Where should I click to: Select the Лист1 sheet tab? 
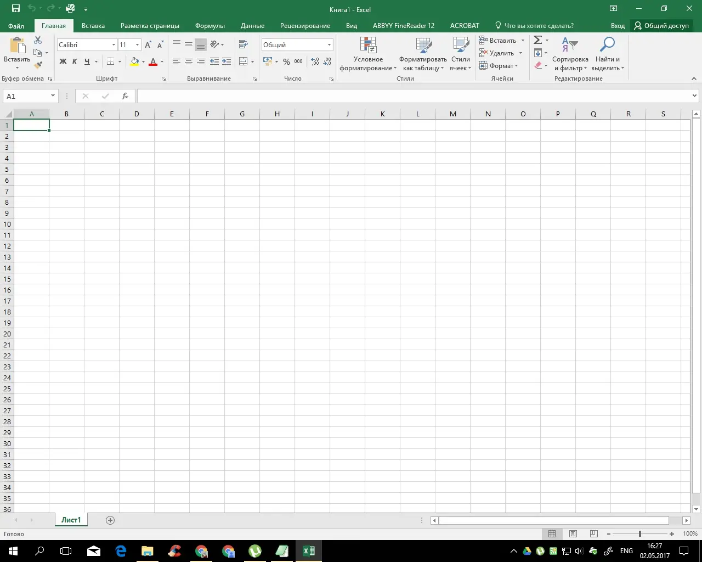click(x=71, y=520)
